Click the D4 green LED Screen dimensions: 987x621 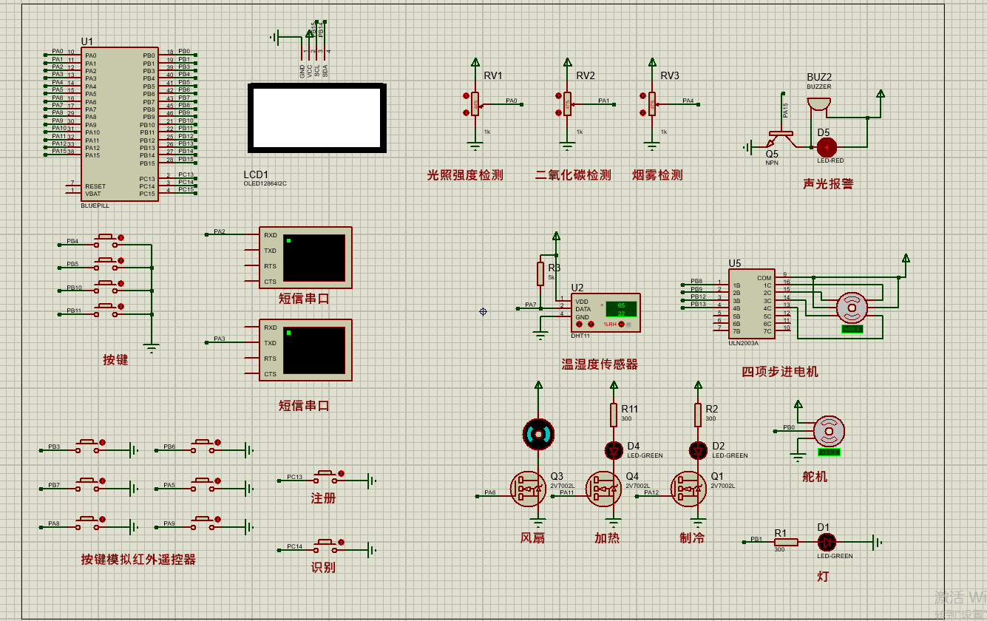[613, 449]
